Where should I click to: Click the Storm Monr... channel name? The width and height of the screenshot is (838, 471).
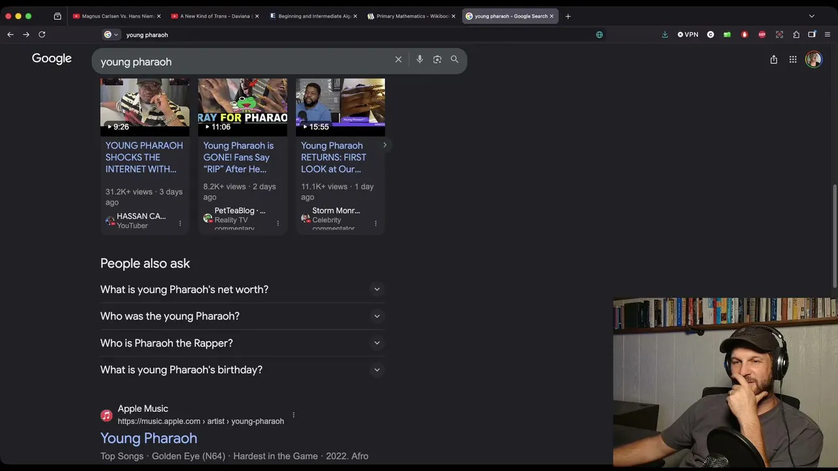(x=336, y=211)
